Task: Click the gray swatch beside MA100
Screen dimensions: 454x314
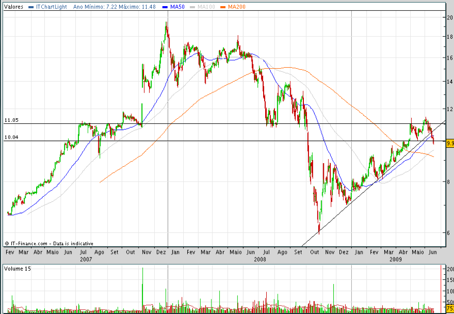Action: 193,7
